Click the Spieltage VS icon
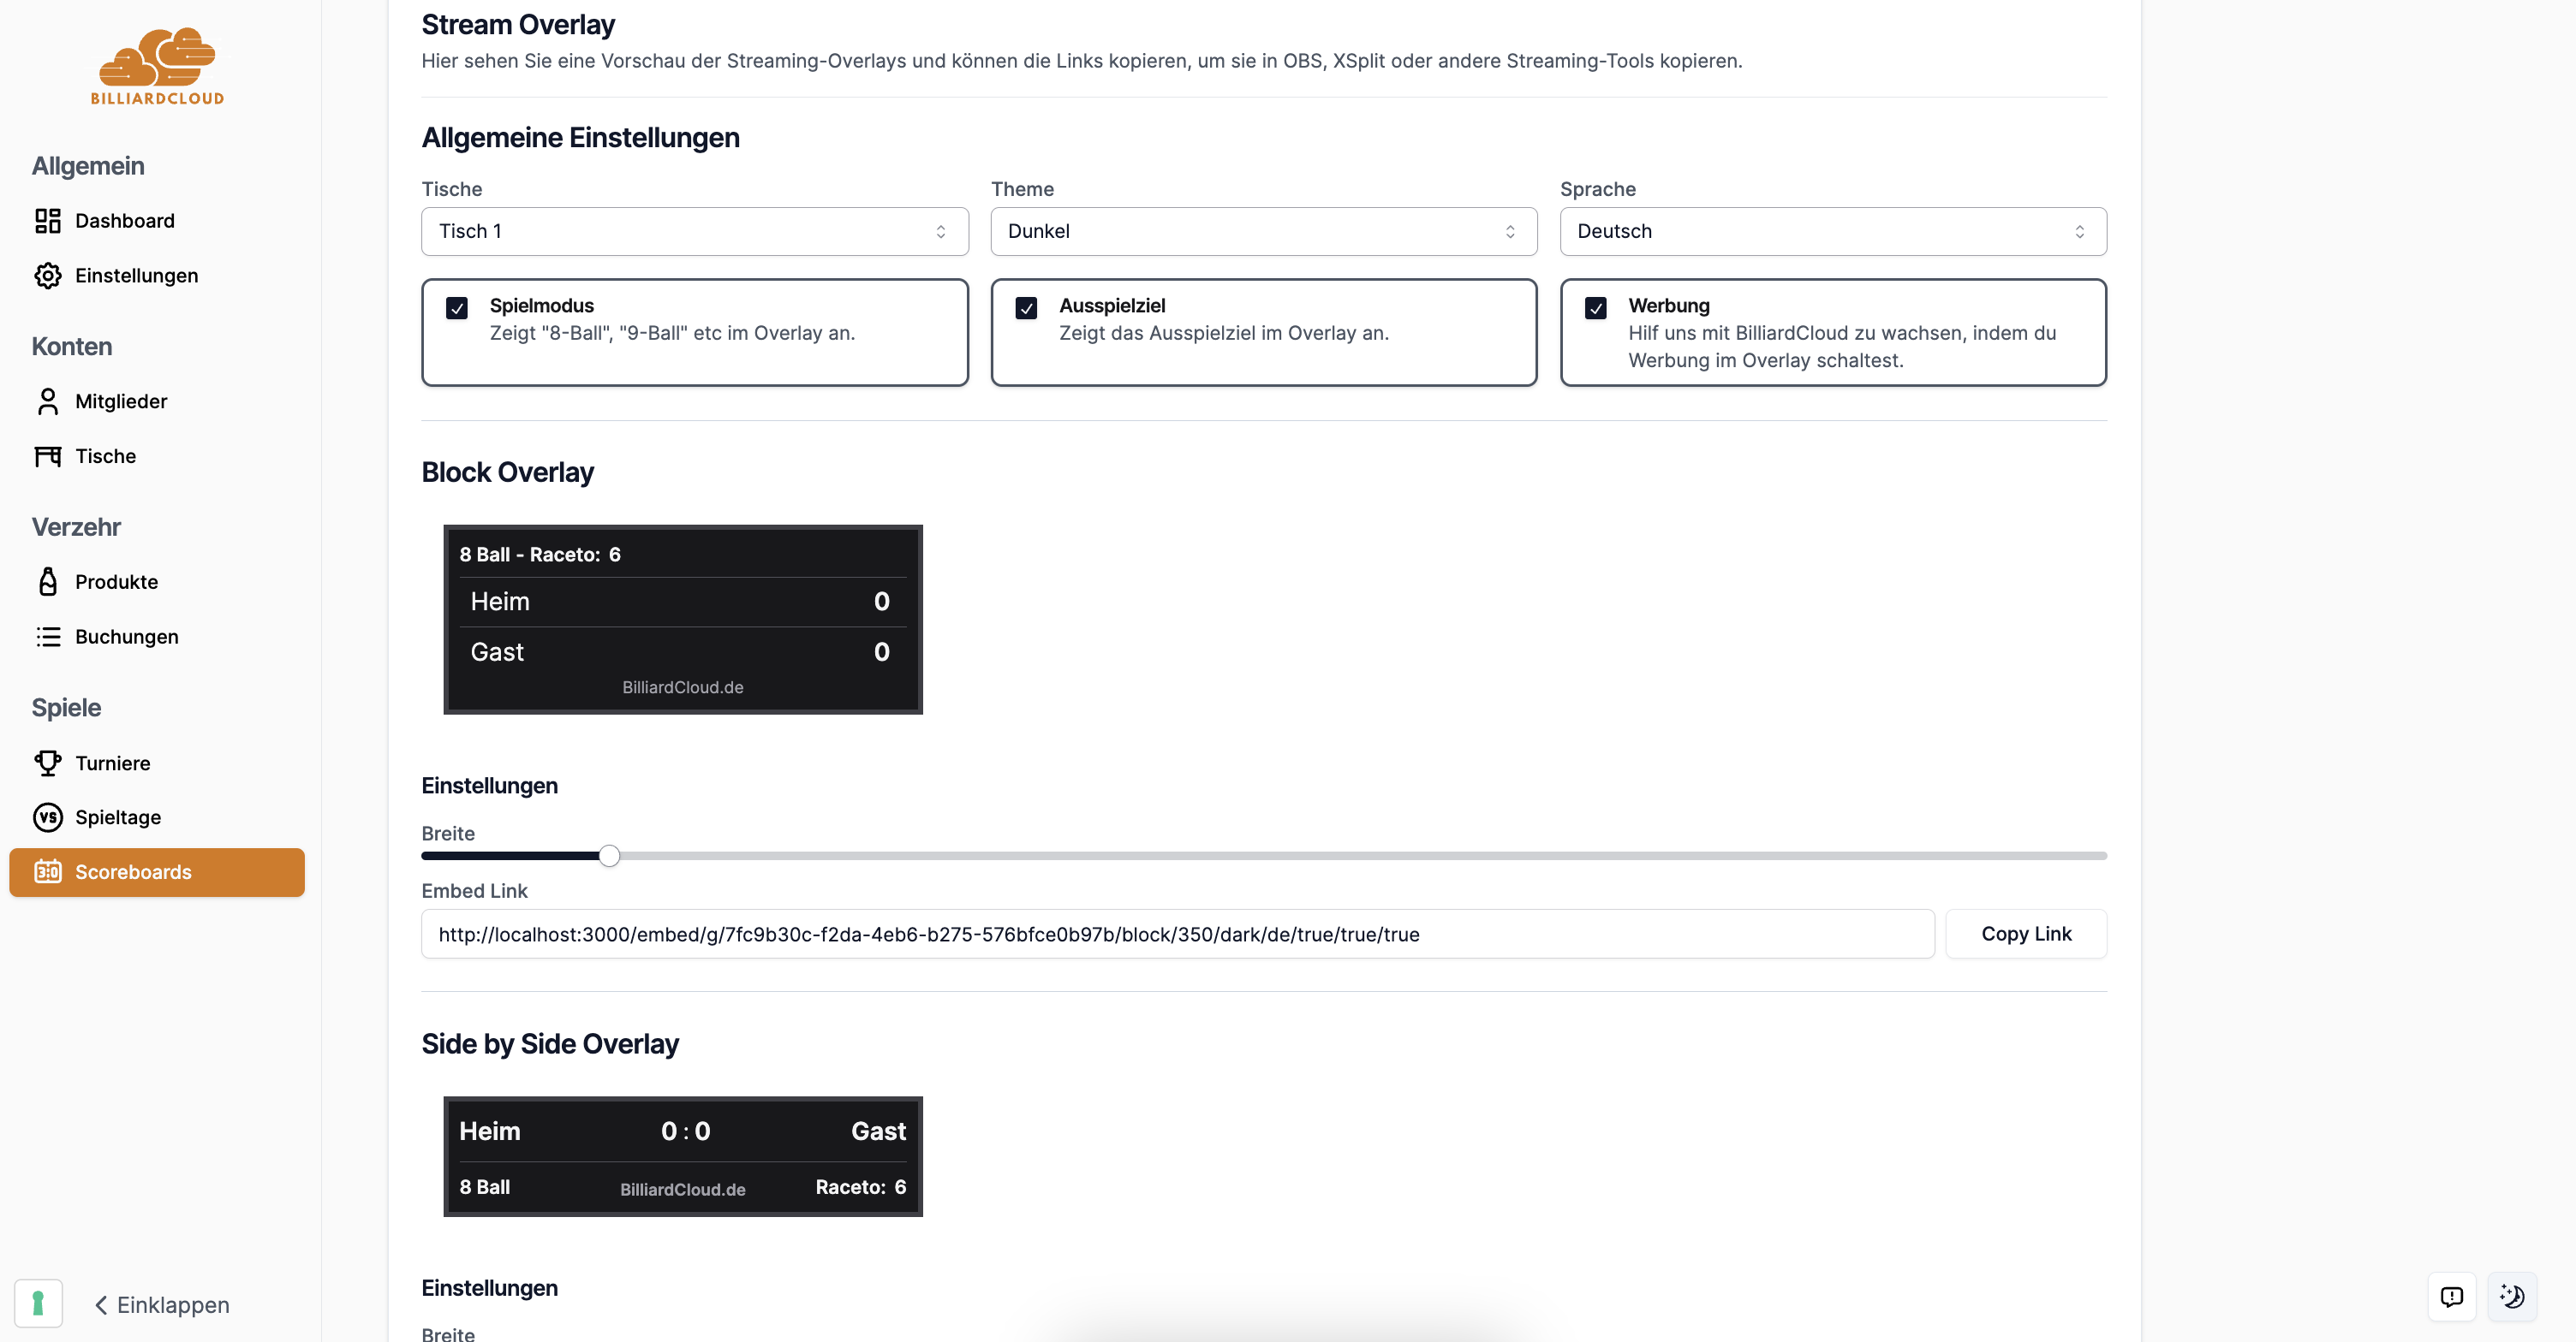 48,817
